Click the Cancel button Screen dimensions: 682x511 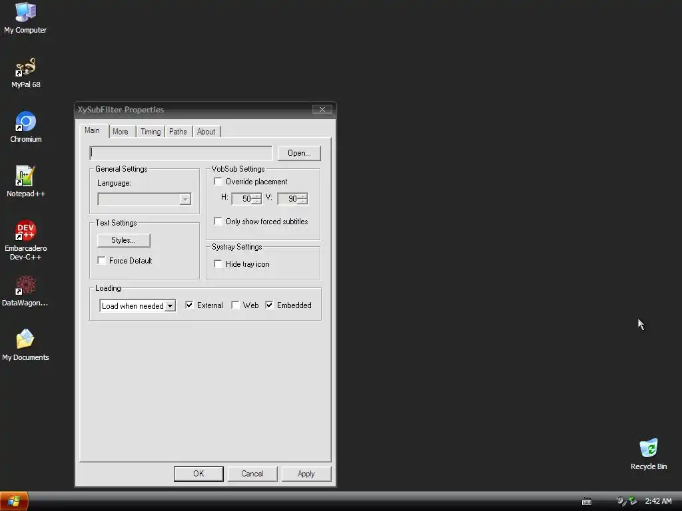[252, 474]
